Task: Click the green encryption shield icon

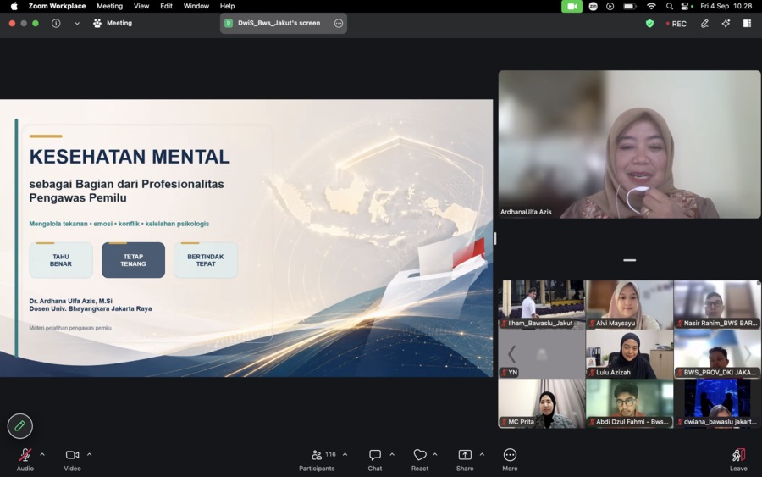Action: 649,24
